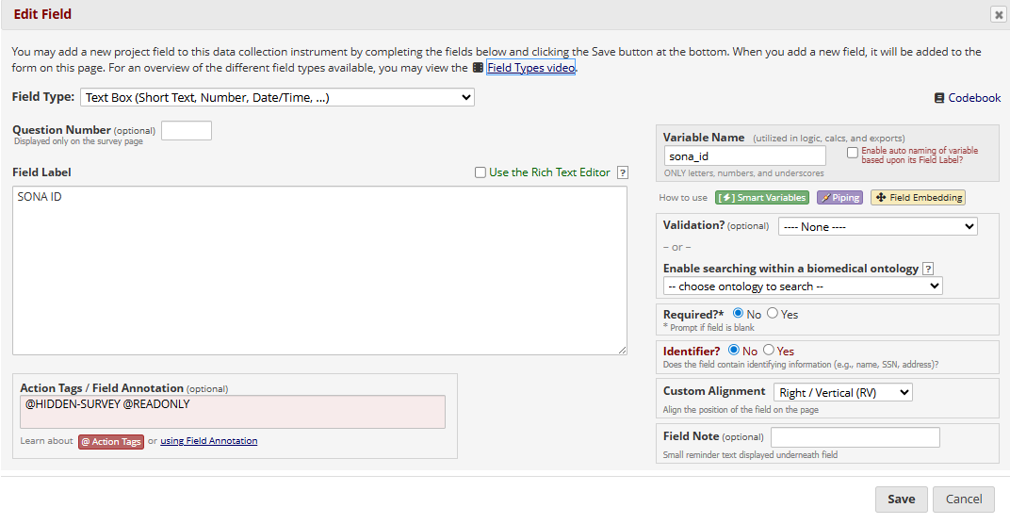The image size is (1010, 524).
Task: Open Field Embedding info
Action: tap(918, 198)
